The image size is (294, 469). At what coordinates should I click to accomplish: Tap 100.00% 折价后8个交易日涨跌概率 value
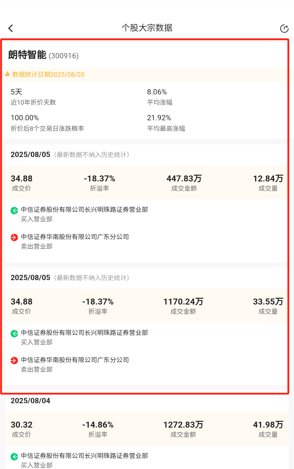pyautogui.click(x=25, y=118)
